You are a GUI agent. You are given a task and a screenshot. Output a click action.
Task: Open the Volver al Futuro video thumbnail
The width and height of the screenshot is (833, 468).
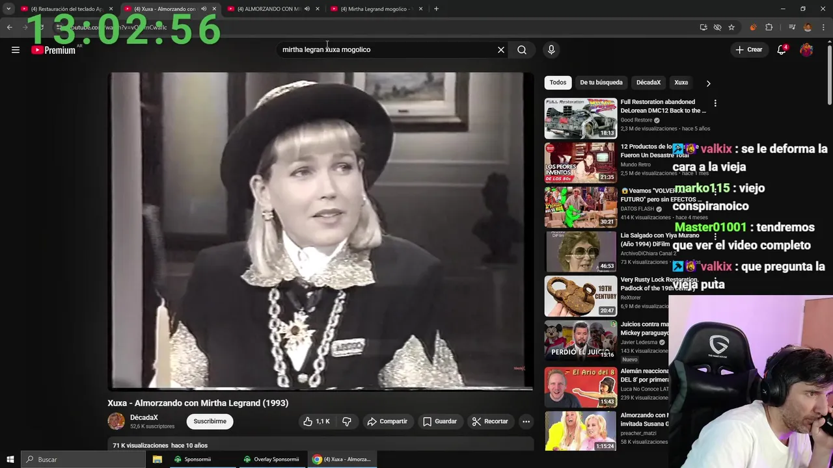[580, 207]
